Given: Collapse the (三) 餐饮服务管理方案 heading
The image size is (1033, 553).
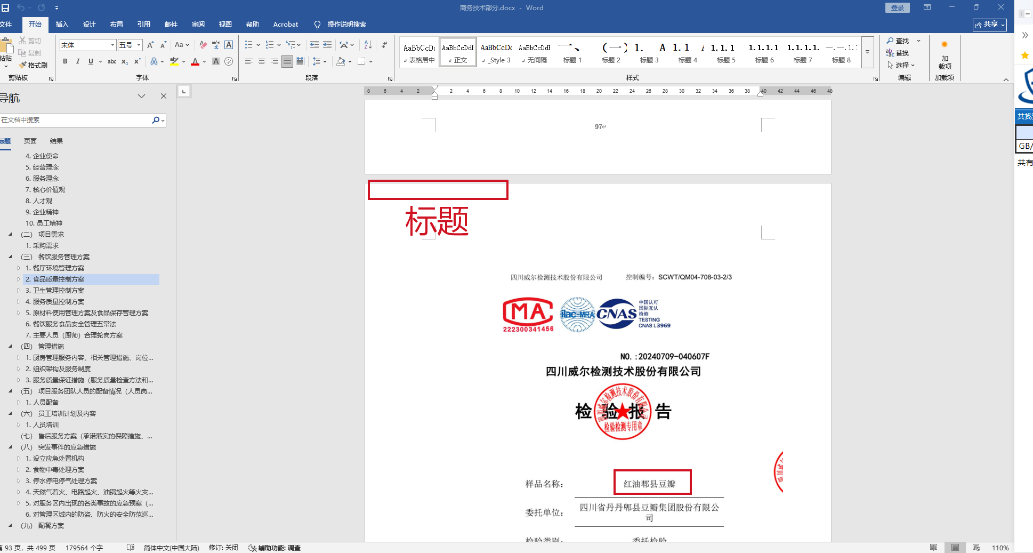Looking at the screenshot, I should (x=10, y=257).
